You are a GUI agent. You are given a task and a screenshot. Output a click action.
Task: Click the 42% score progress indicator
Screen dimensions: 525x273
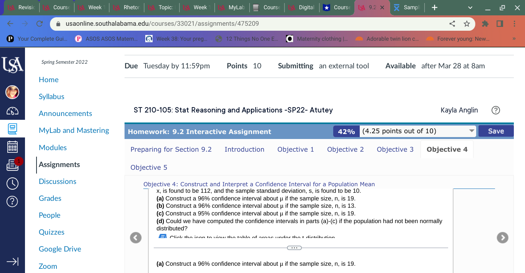coord(346,131)
